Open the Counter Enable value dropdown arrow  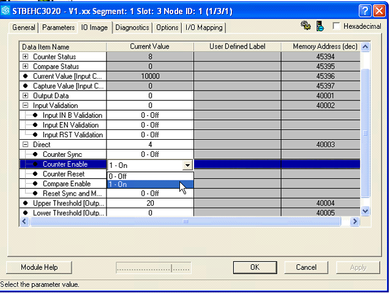[x=187, y=165]
